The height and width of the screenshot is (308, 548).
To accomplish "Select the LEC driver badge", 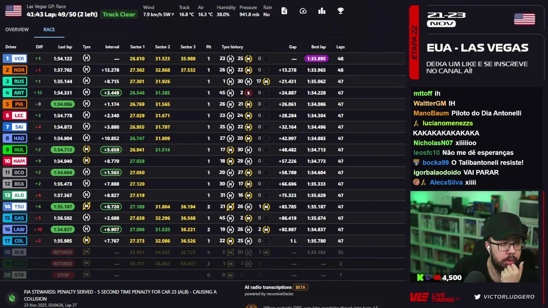I will [x=15, y=115].
